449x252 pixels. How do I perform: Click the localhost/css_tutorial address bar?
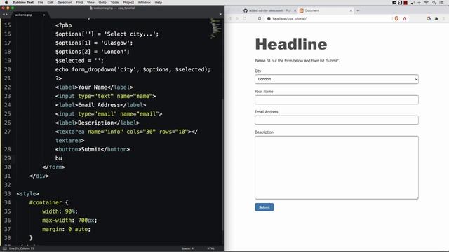(x=329, y=18)
